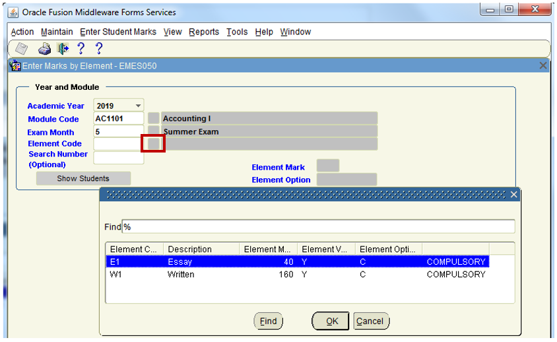Cancel the element selection dialog
The image size is (557, 342).
point(370,322)
